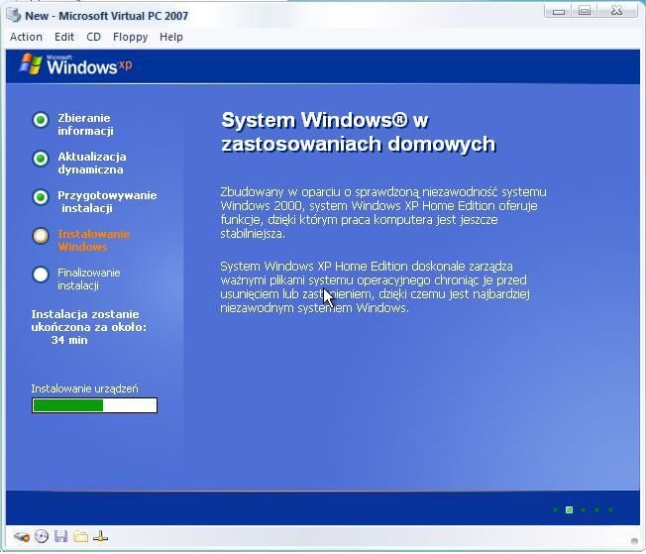The height and width of the screenshot is (554, 646).
Task: Open the CD menu
Action: [93, 37]
